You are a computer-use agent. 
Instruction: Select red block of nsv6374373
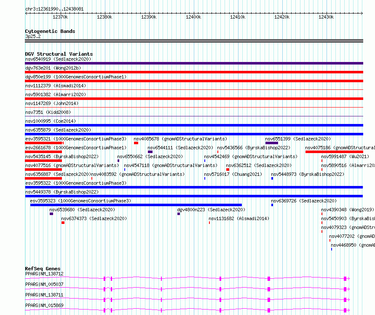click(x=63, y=223)
